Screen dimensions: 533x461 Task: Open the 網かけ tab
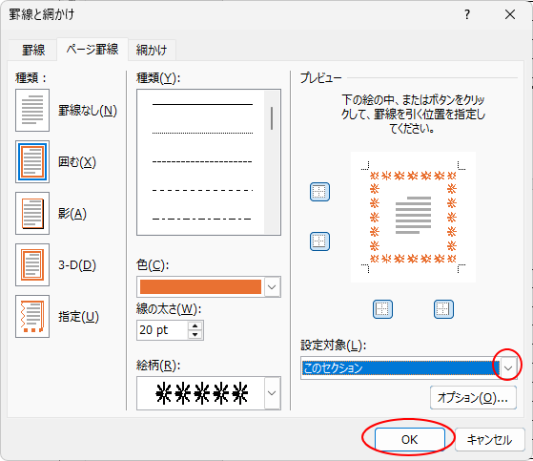(x=152, y=50)
